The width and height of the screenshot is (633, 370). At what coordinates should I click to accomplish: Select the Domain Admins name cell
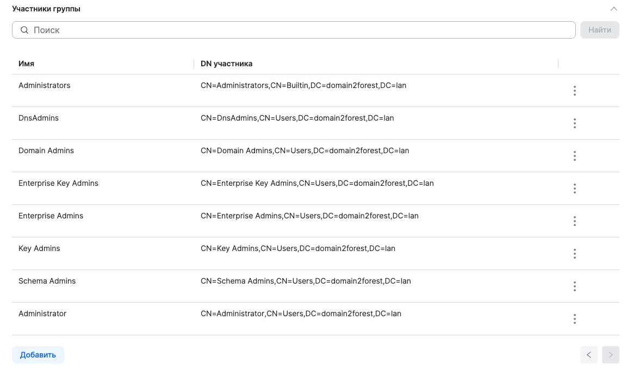(46, 150)
